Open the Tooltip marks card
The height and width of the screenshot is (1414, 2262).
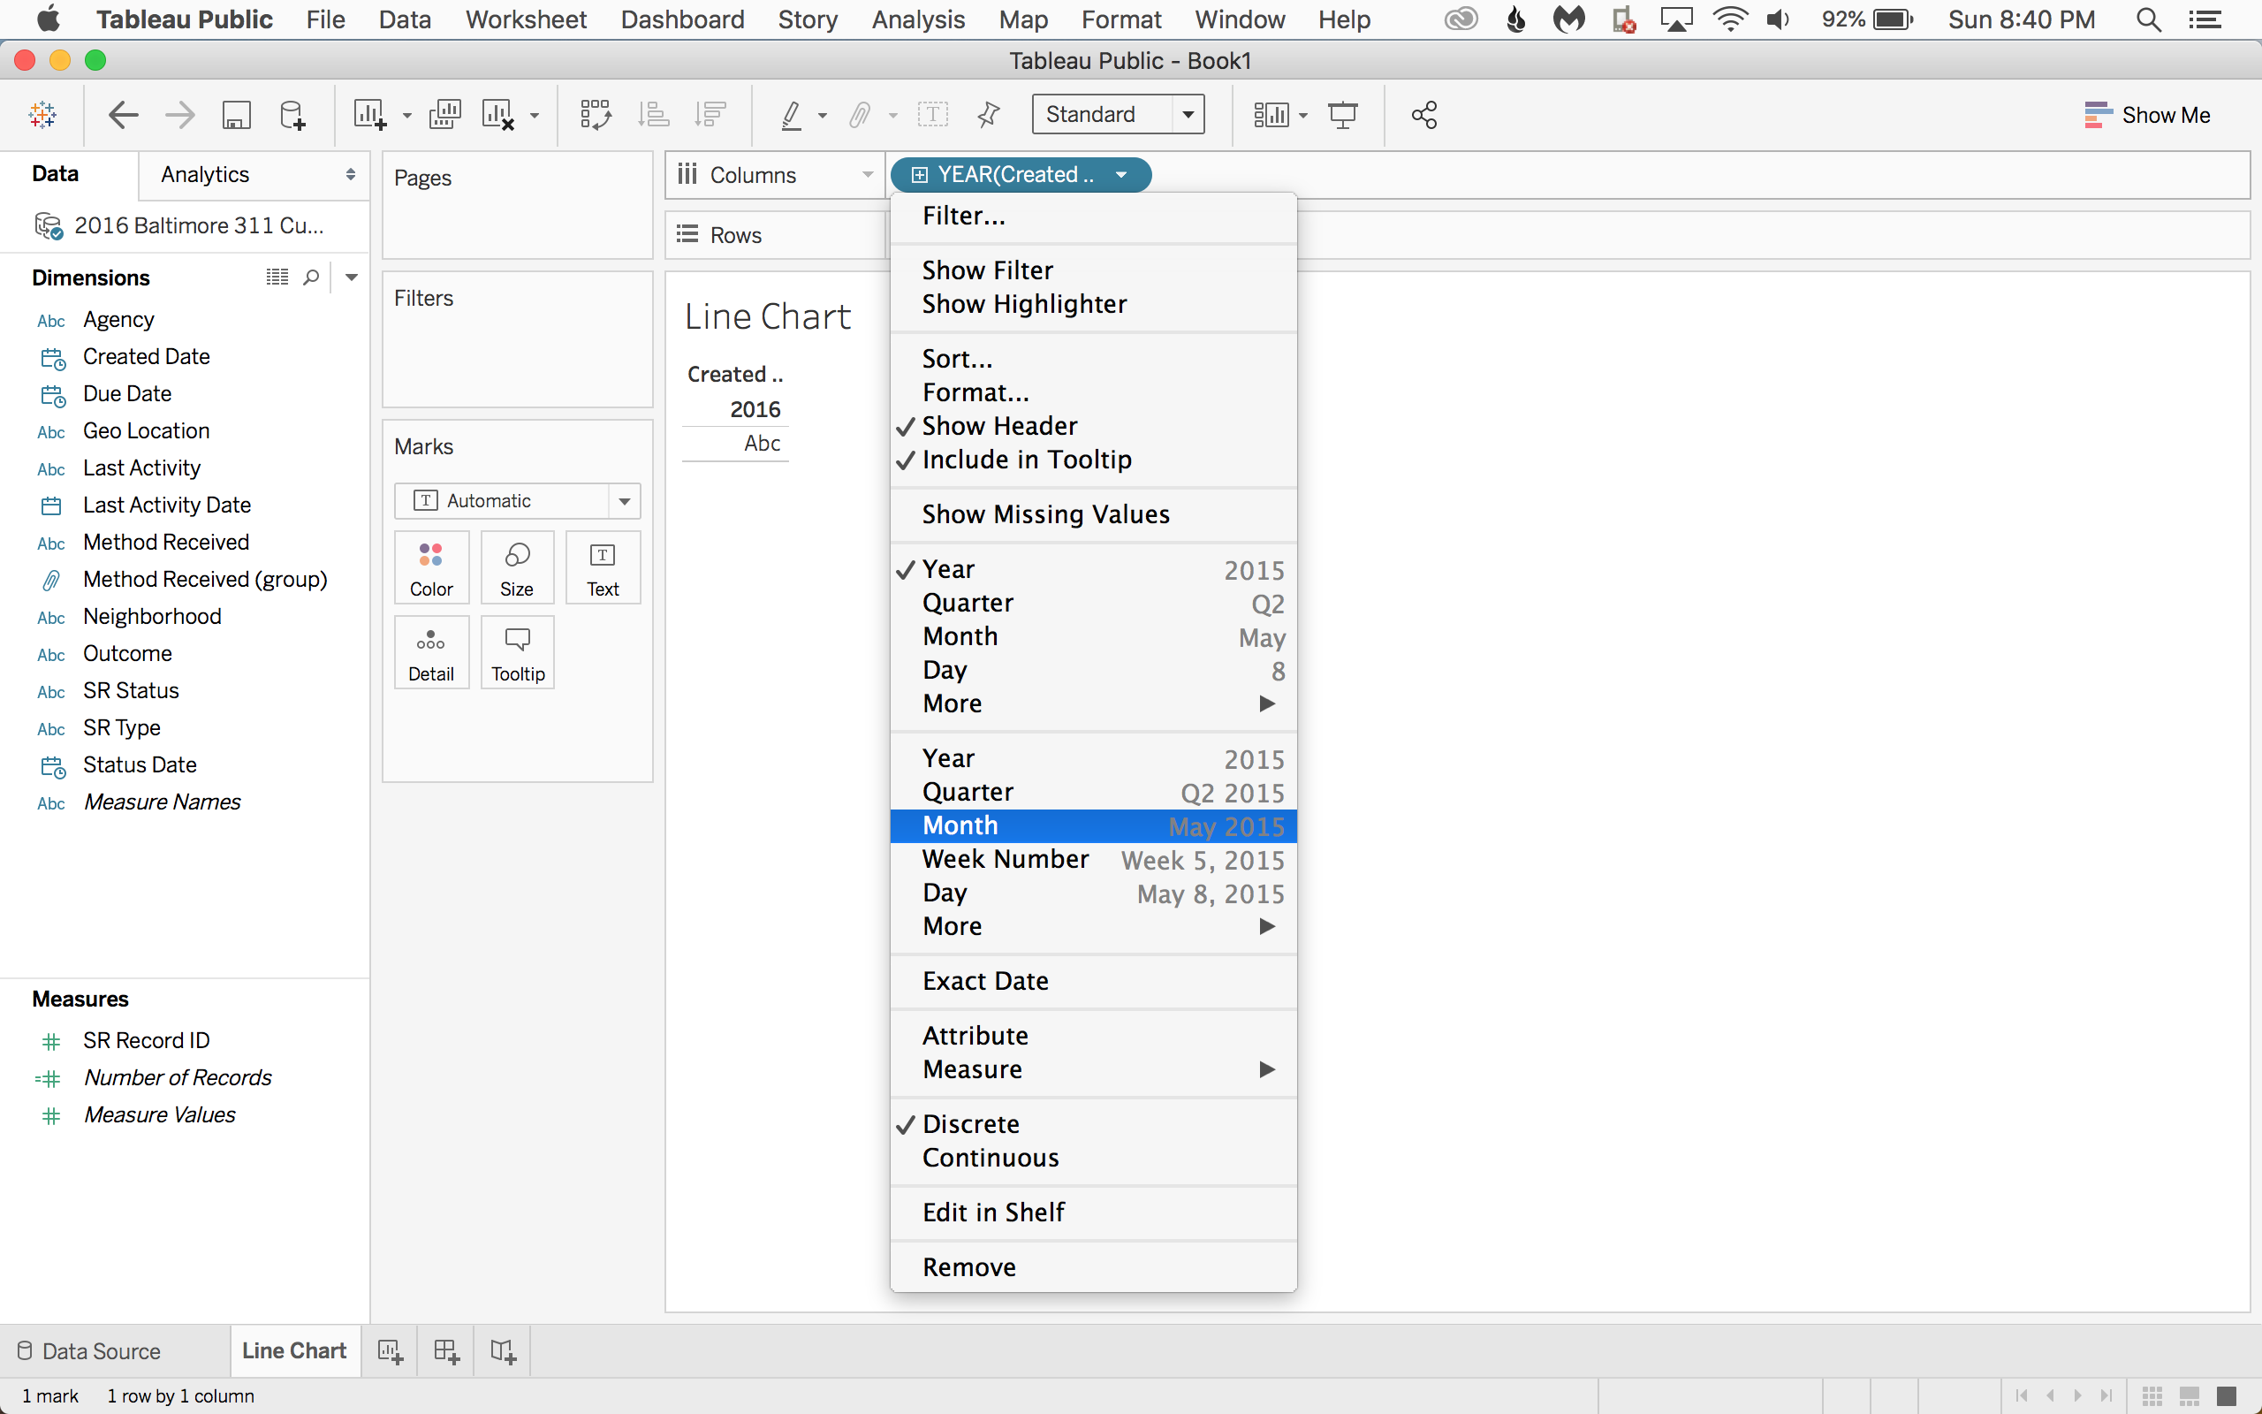pyautogui.click(x=517, y=653)
